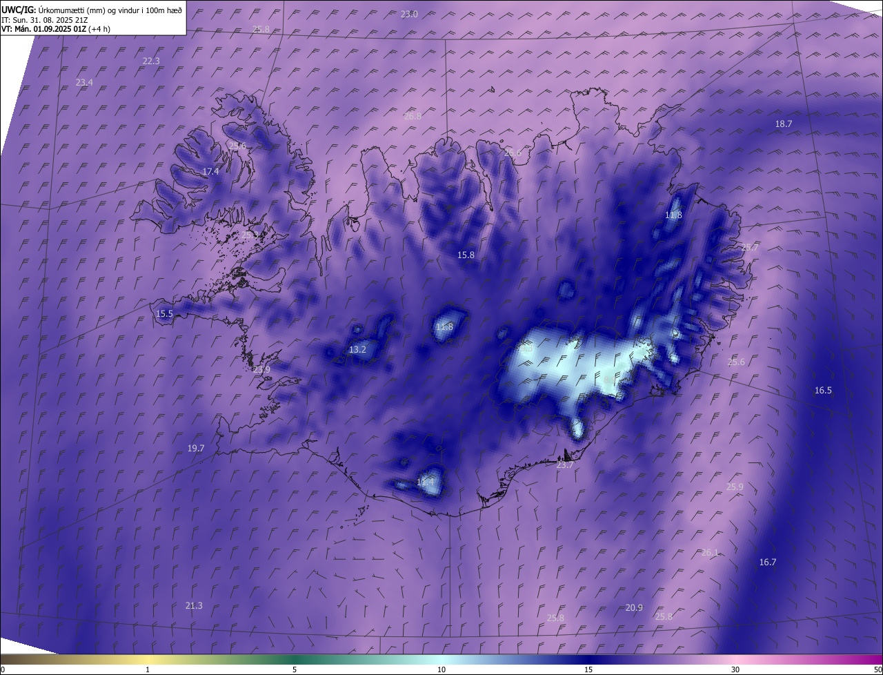Viewport: 883px width, 675px height.
Task: Click the 19.7 value label
Action: pyautogui.click(x=196, y=448)
